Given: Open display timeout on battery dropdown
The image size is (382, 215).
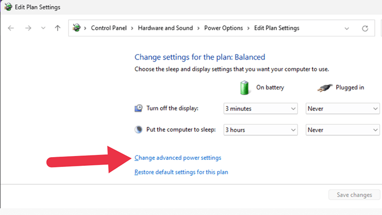Looking at the screenshot, I should point(260,109).
